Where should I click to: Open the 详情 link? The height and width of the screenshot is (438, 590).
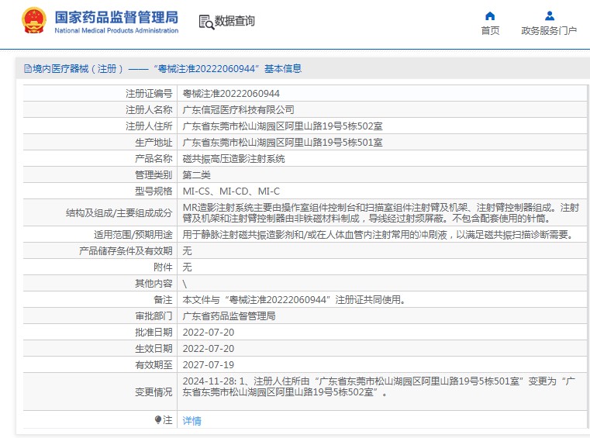pos(191,421)
